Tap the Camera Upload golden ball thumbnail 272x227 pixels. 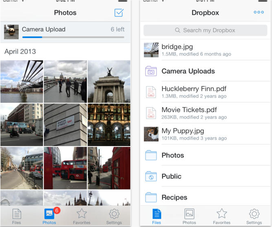(11, 32)
